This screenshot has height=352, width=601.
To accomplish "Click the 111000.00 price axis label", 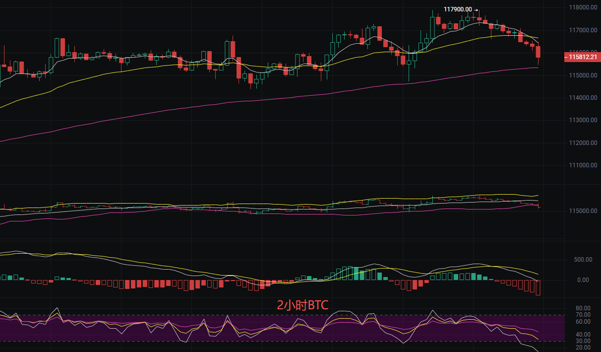I will [582, 165].
